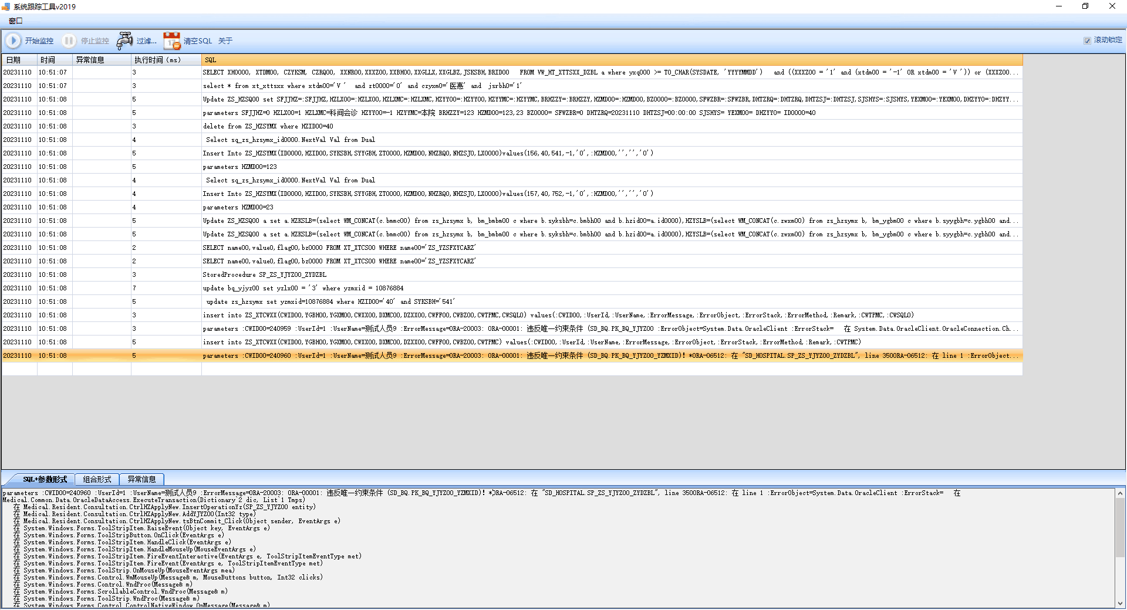Click the AddYJYZ00(Int32 type) stack trace line
Image resolution: width=1127 pixels, height=610 pixels.
tap(134, 514)
